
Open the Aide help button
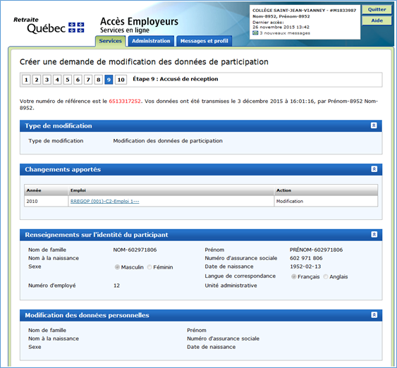377,20
